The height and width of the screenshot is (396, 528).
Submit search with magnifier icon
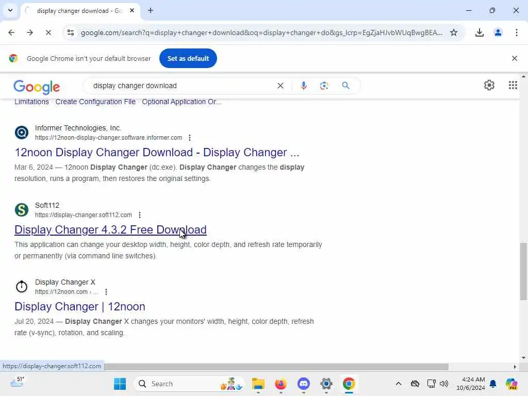[345, 86]
